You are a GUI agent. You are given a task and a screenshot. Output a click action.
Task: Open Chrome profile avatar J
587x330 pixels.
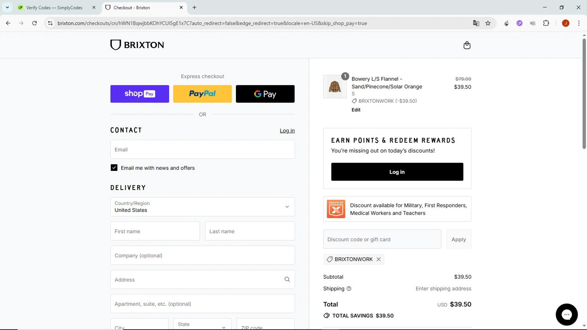[565, 23]
